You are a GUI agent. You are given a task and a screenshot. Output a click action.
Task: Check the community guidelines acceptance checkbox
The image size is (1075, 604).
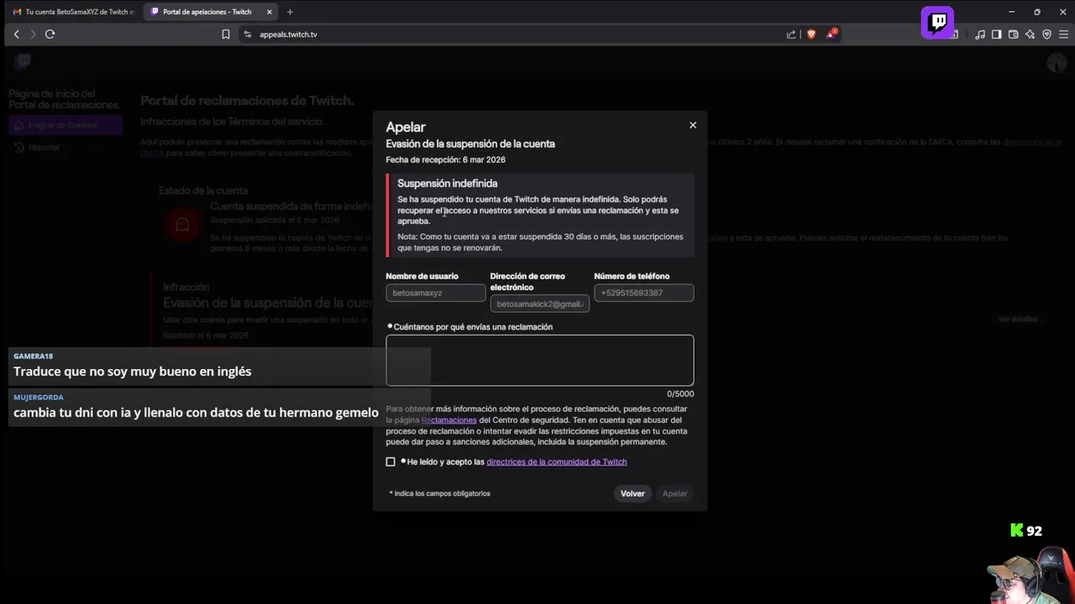[391, 461]
